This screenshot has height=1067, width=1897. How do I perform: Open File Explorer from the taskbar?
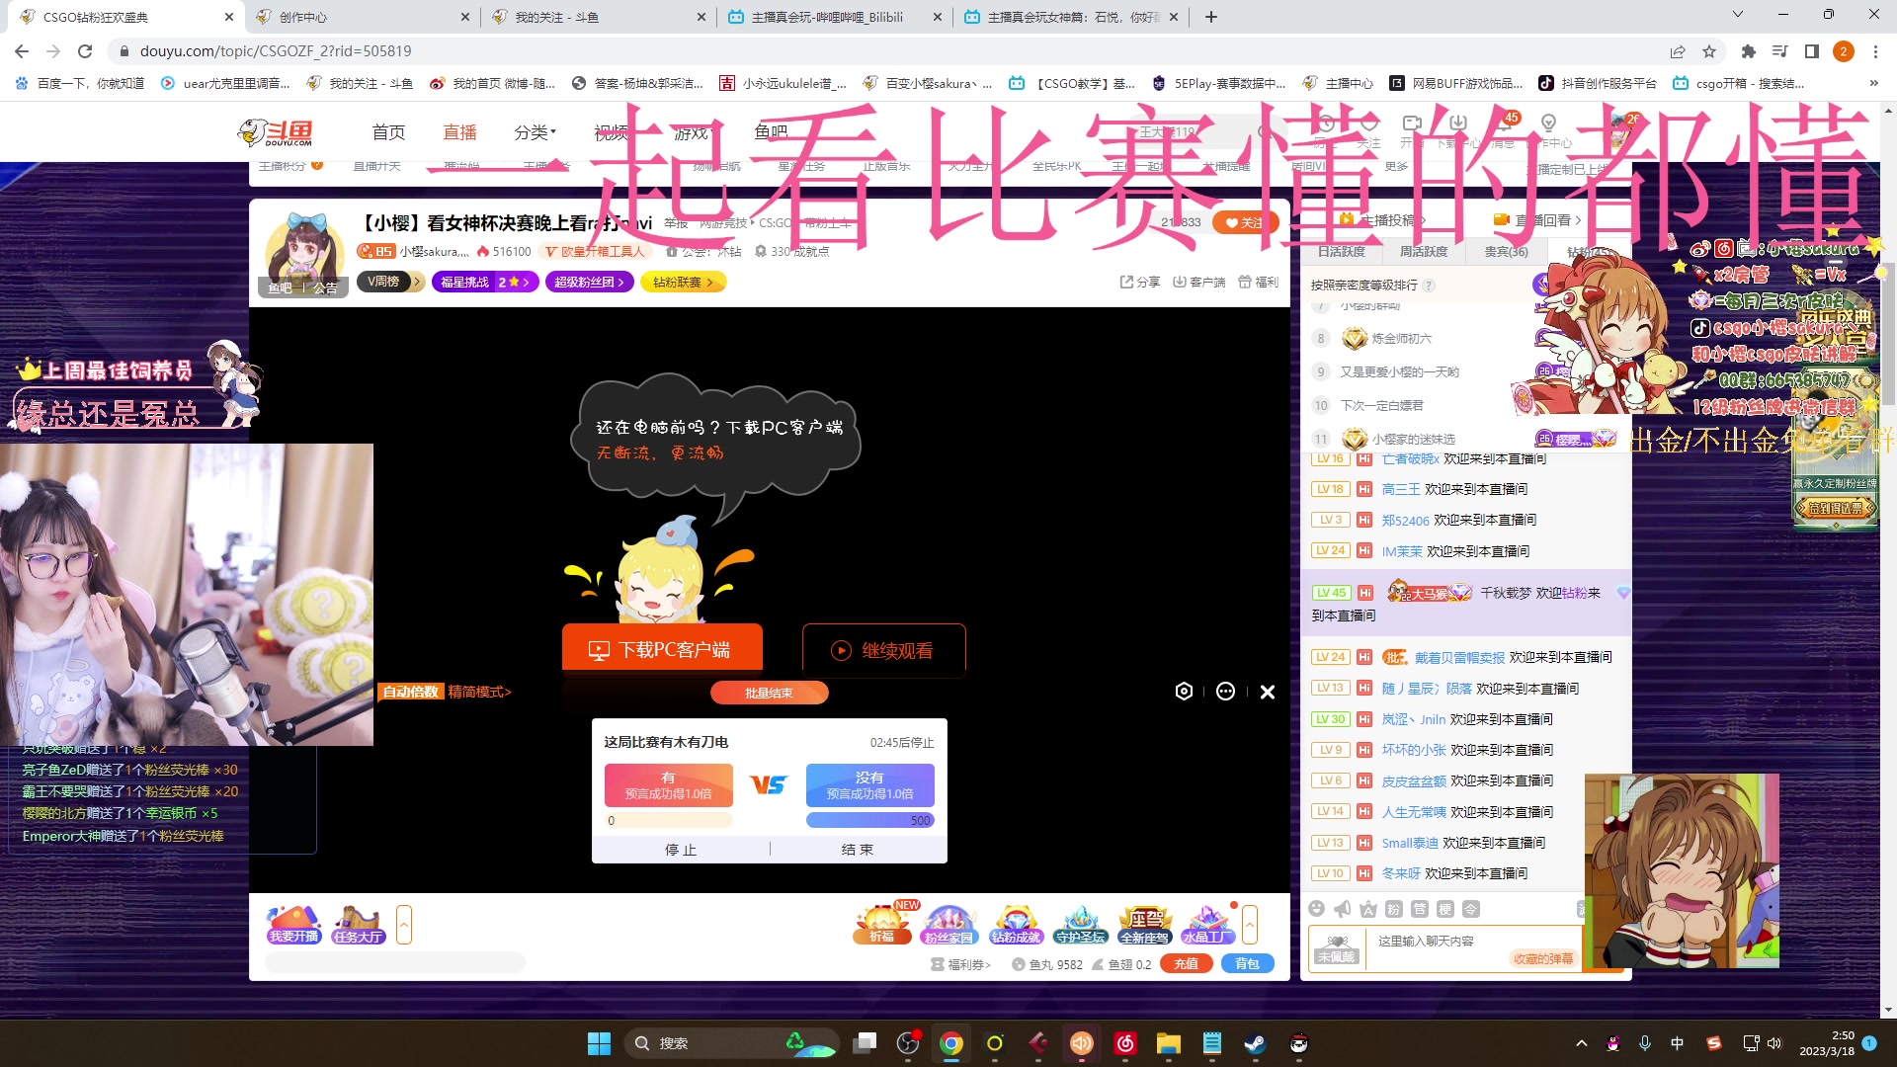[1168, 1043]
